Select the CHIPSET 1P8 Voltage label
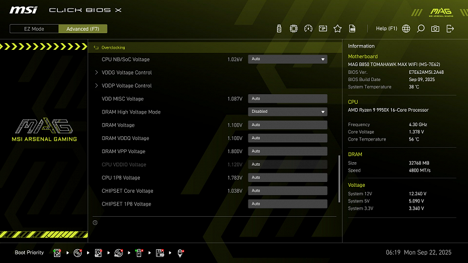Image resolution: width=468 pixels, height=263 pixels. [x=126, y=204]
